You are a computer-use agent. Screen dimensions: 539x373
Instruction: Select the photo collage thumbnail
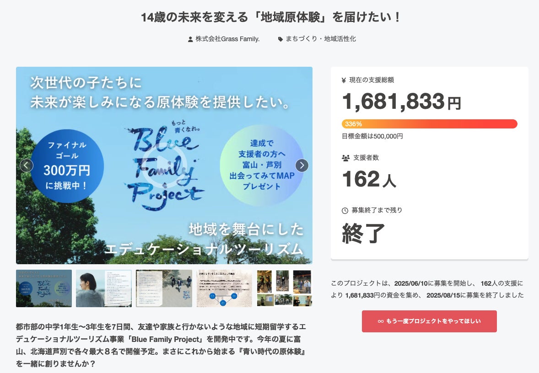tap(284, 288)
